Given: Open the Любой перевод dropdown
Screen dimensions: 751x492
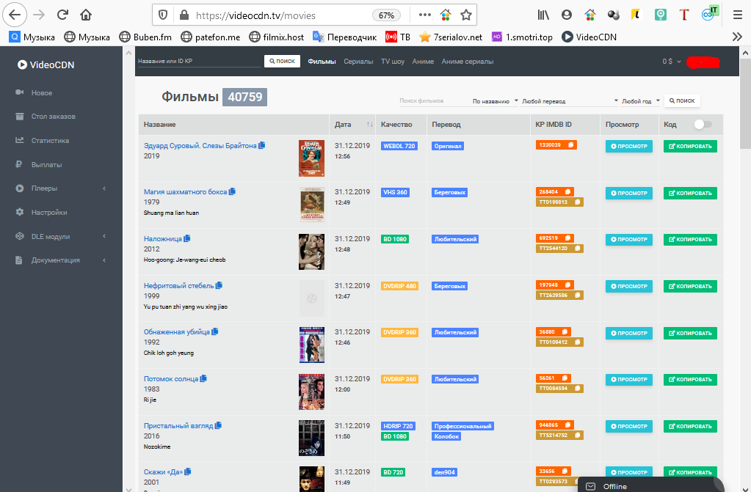Looking at the screenshot, I should click(570, 101).
